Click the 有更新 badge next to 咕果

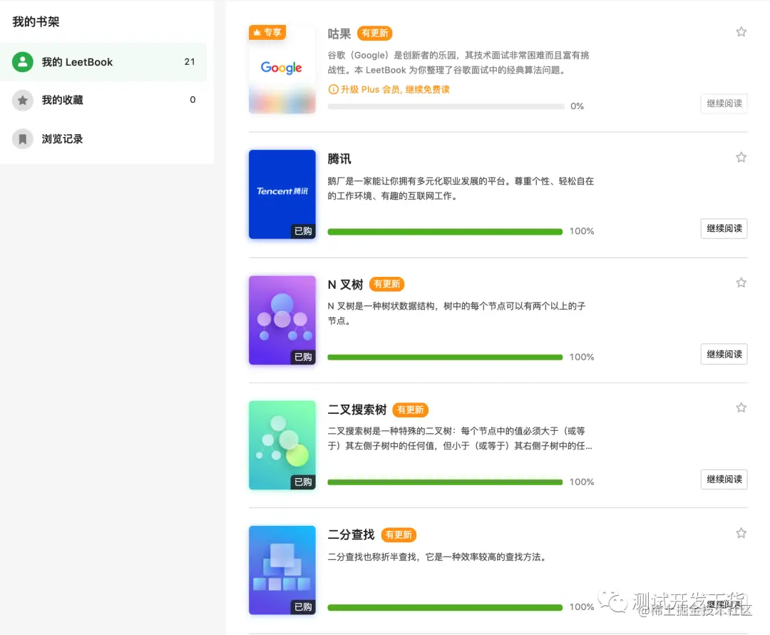pyautogui.click(x=374, y=33)
